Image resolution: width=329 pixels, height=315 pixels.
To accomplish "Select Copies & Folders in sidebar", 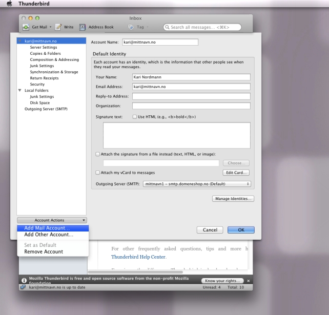I will 45,53.
